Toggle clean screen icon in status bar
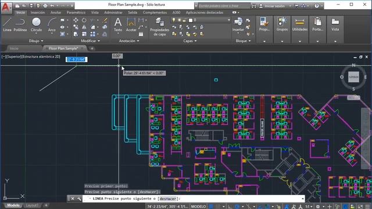 [x=360, y=207]
